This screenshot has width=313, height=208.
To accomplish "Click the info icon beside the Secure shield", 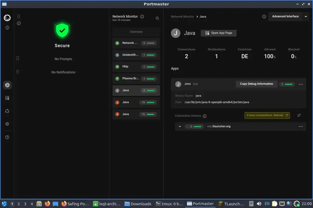I will (x=19, y=24).
